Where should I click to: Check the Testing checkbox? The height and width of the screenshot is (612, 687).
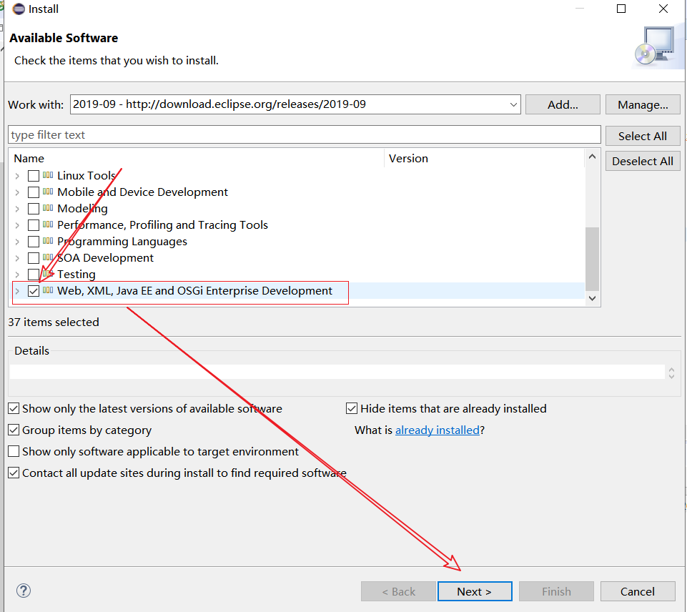tap(34, 275)
